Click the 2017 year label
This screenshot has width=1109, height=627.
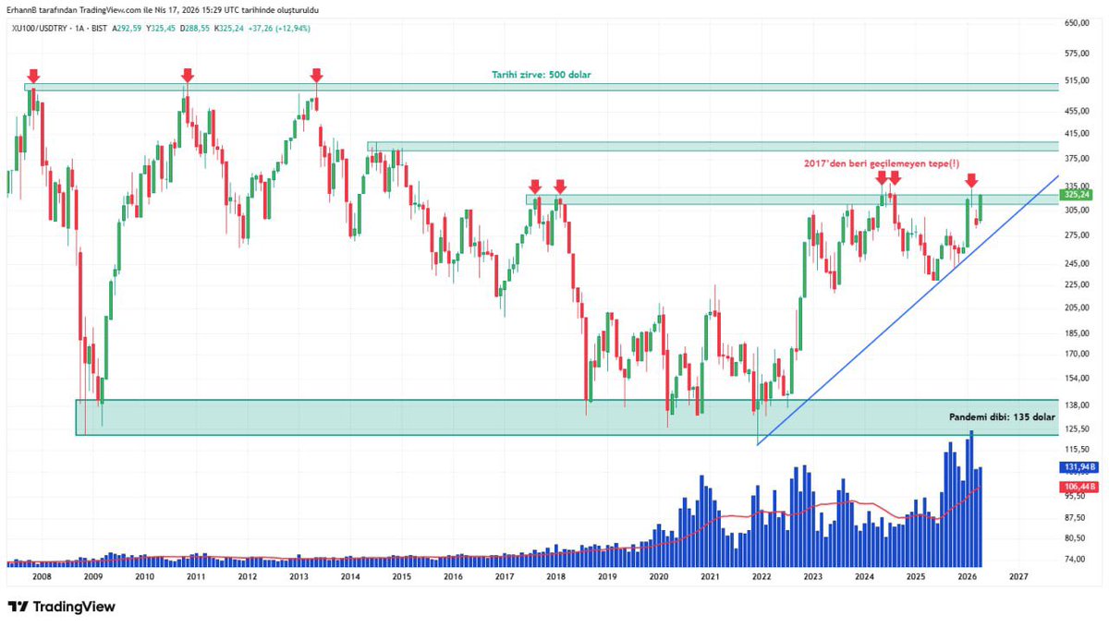point(505,576)
